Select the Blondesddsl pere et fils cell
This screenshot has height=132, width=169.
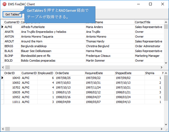(53, 56)
